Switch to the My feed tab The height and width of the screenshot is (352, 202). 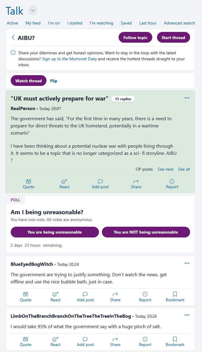click(33, 23)
